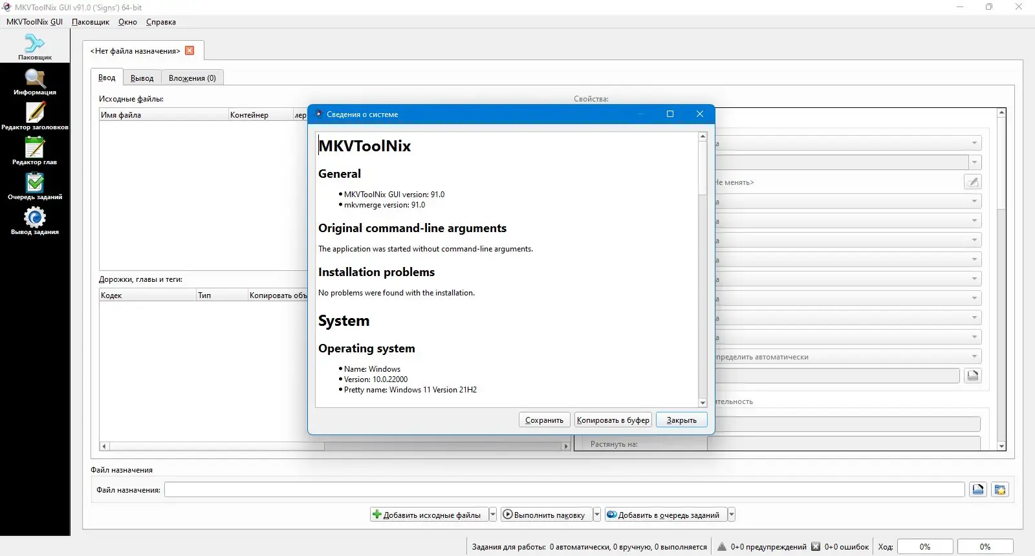Screen dimensions: 1035x556
Task: Click the Имя файла column header
Action: point(164,114)
